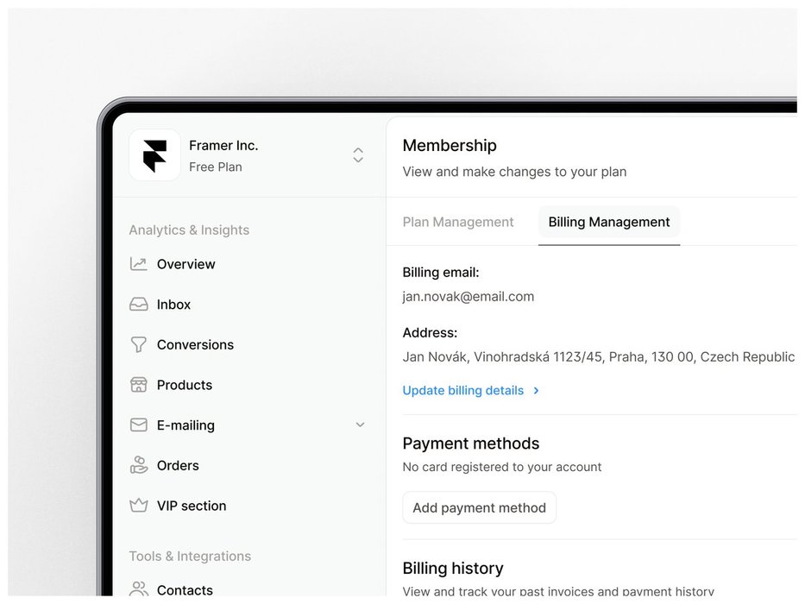Select the Billing Management tab

pos(609,222)
